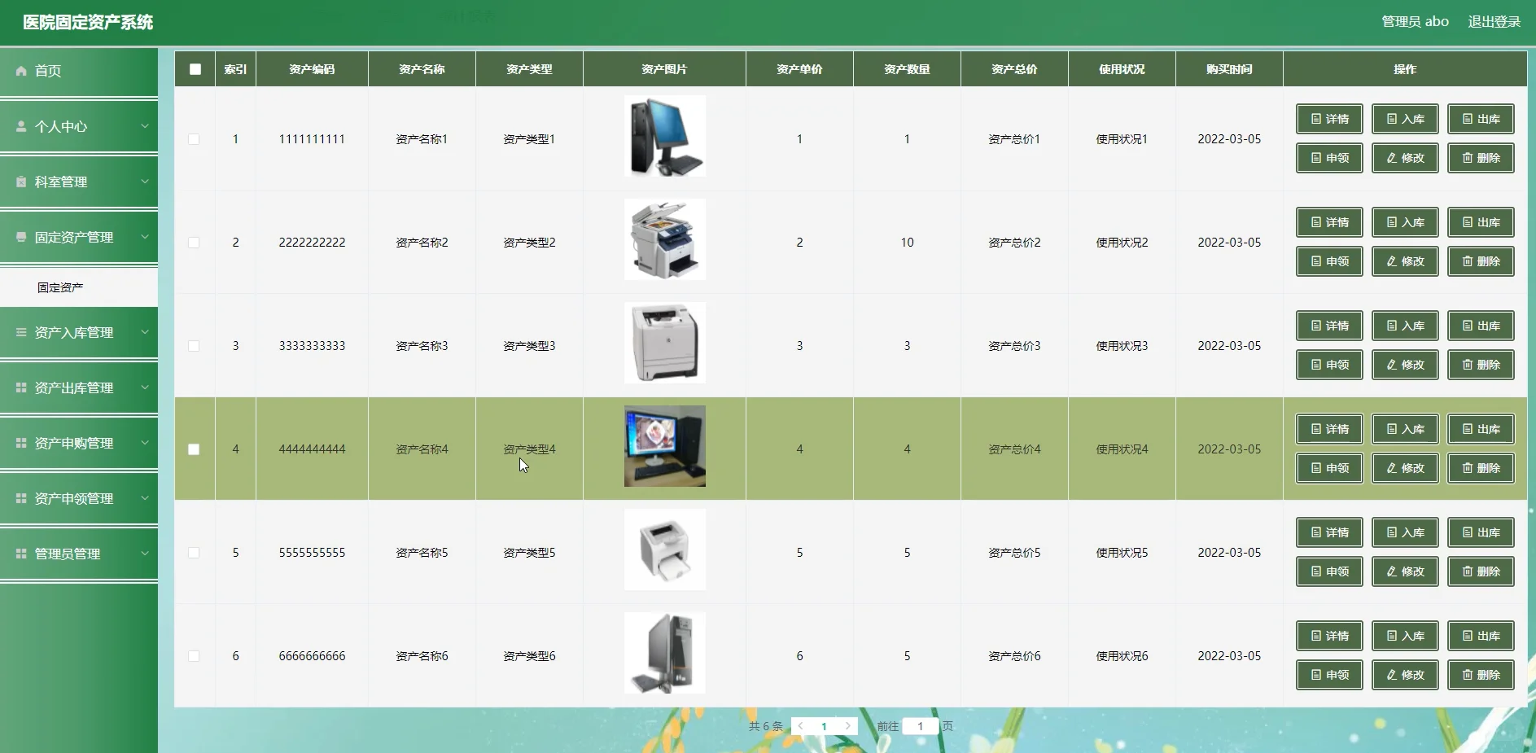The width and height of the screenshot is (1536, 753).
Task: Check the row checkbox for 资产名称2
Action: coord(194,243)
